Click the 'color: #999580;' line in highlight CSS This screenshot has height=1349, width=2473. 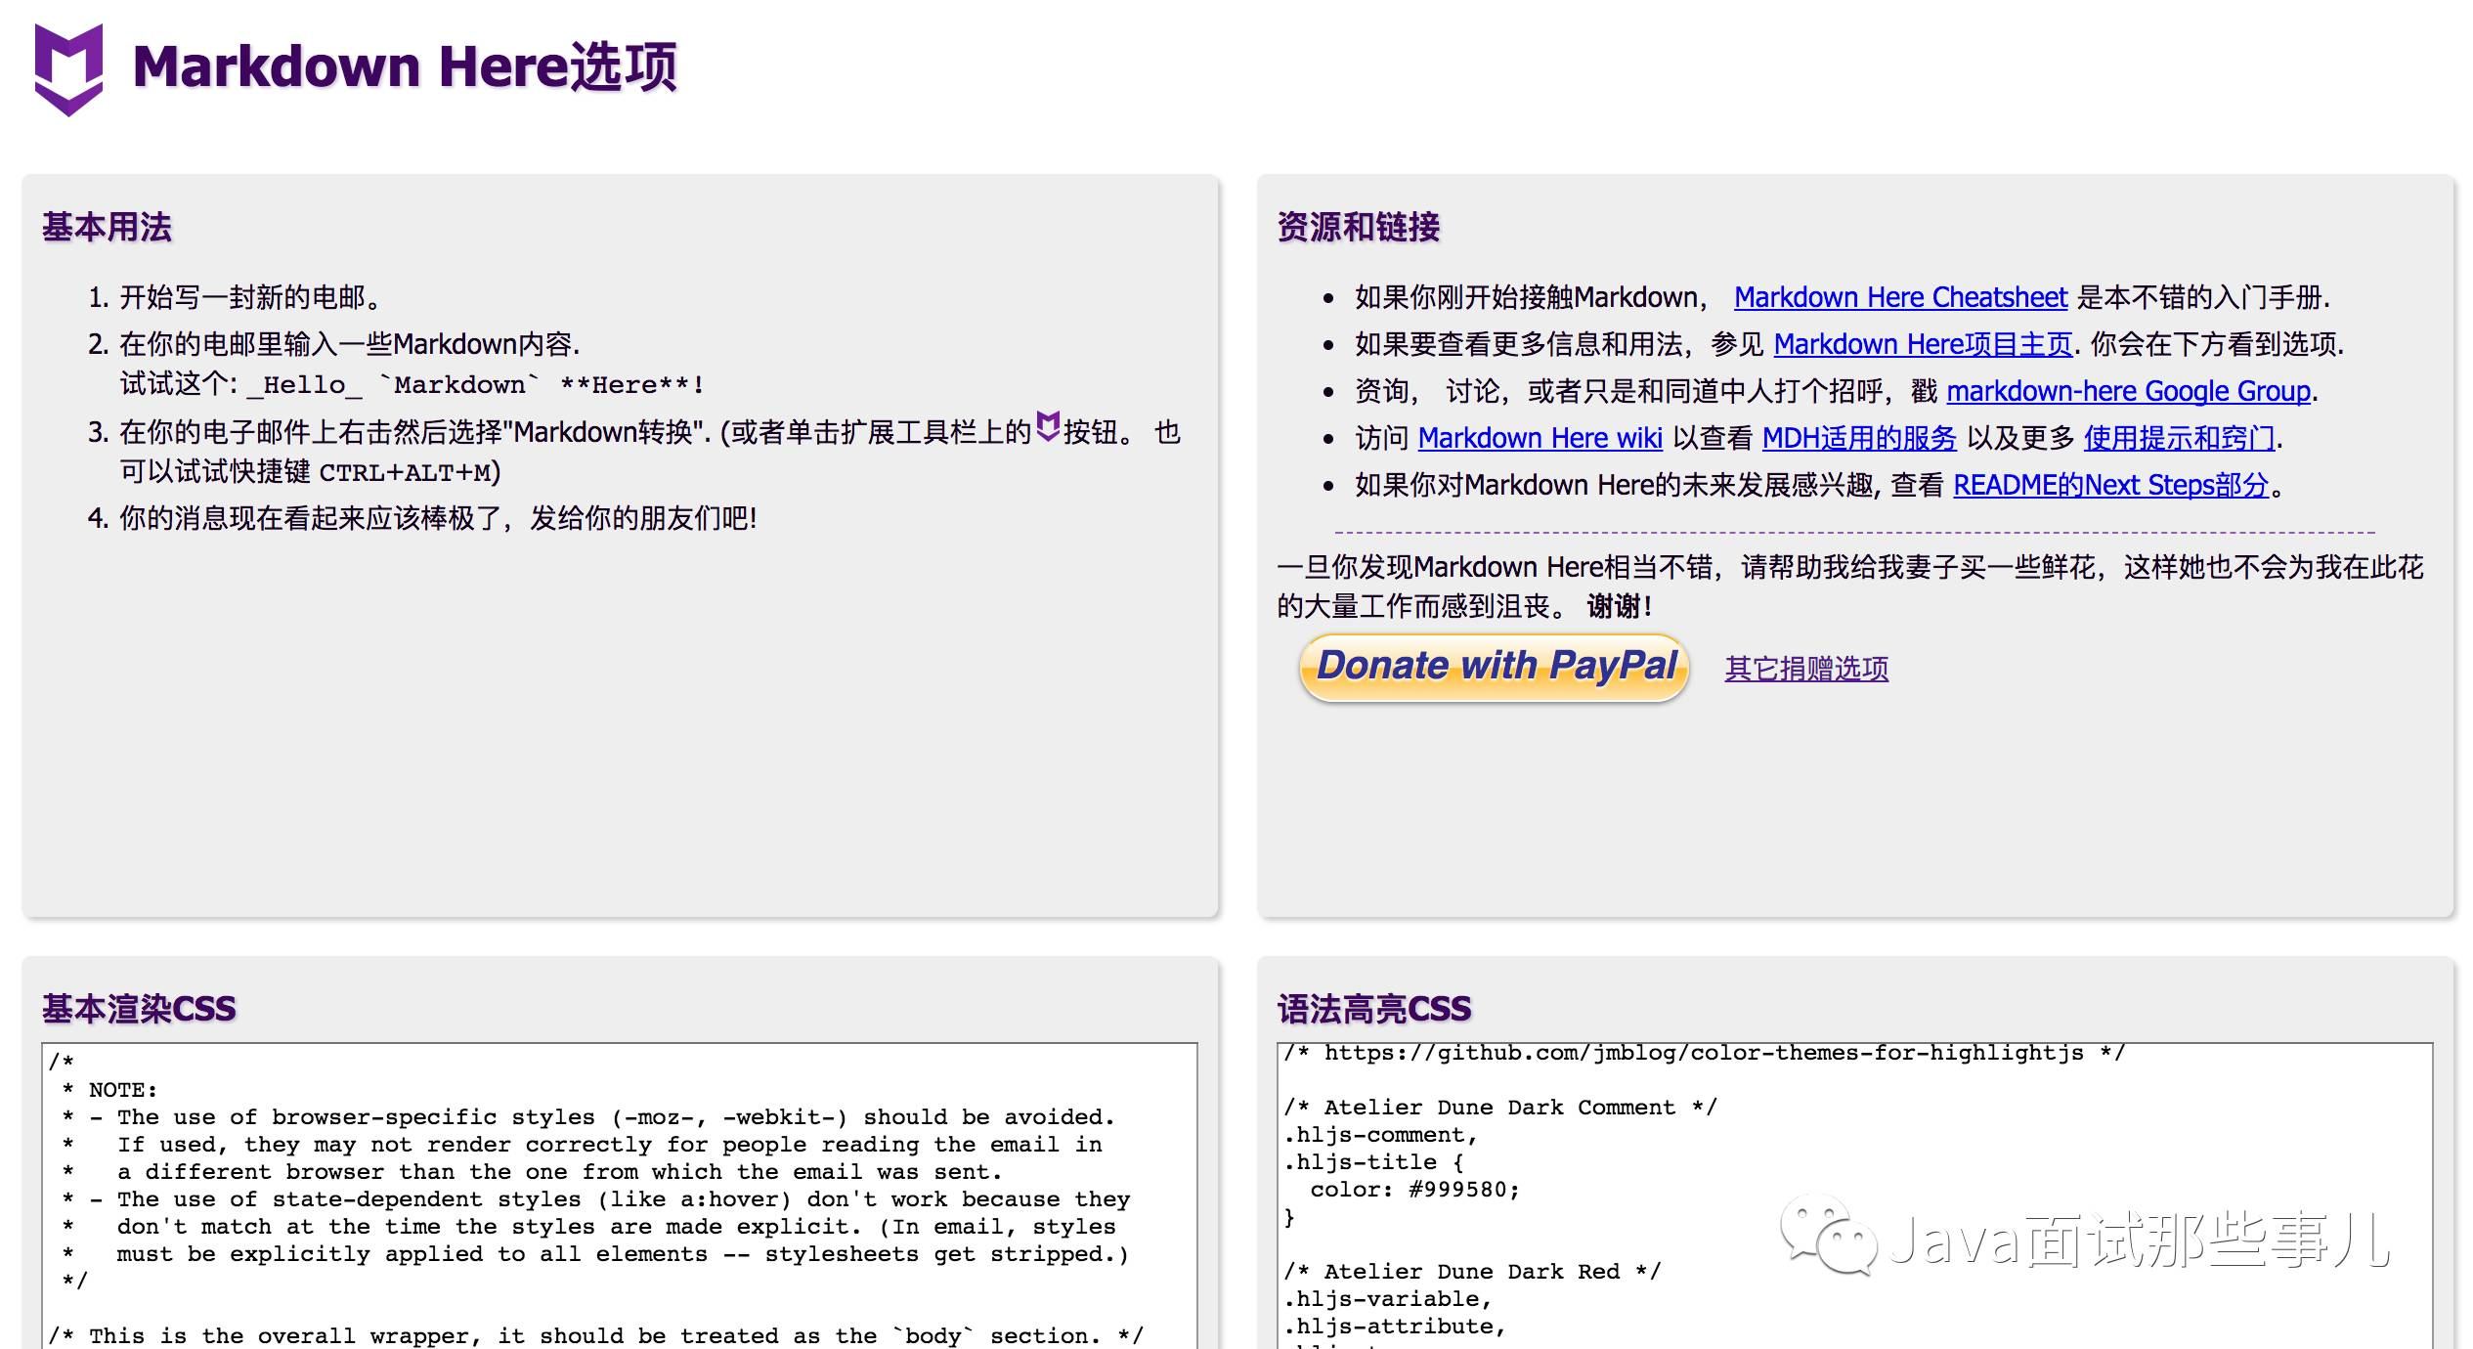(1414, 1190)
